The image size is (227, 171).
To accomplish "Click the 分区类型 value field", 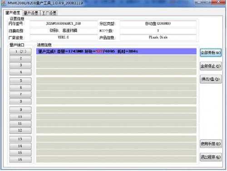I will pyautogui.click(x=158, y=24).
